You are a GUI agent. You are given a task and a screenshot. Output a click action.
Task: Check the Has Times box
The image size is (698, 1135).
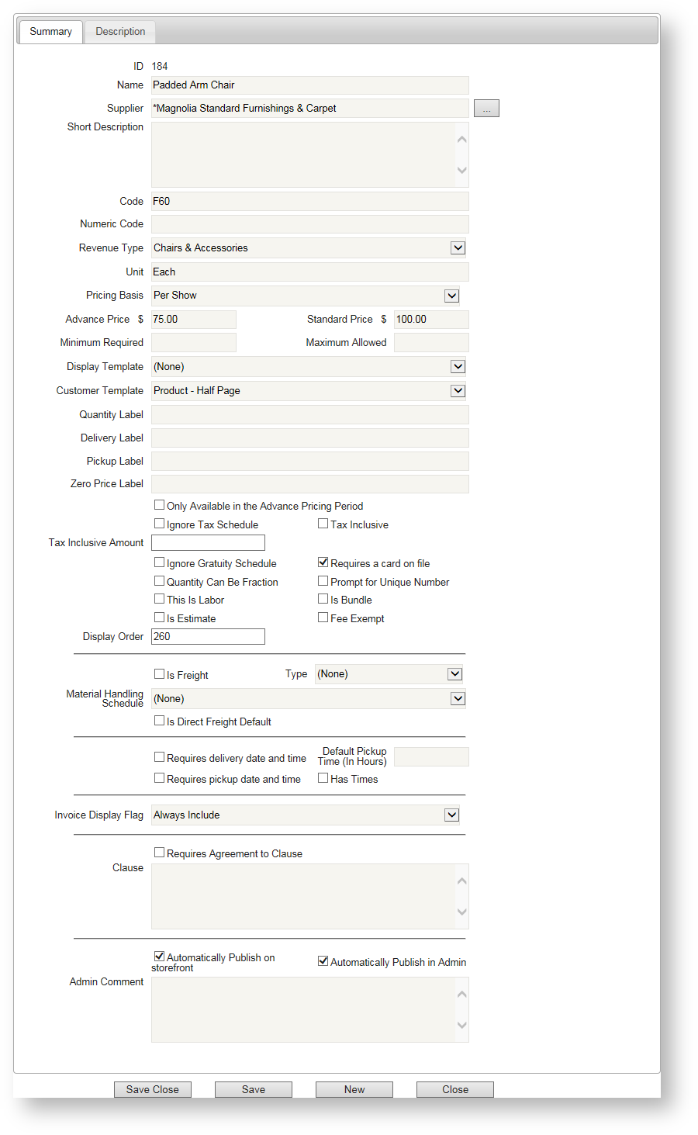click(323, 778)
